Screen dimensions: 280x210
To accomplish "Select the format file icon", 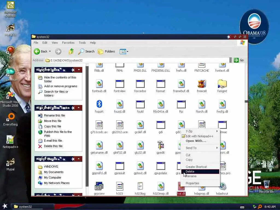I will [x=161, y=84].
